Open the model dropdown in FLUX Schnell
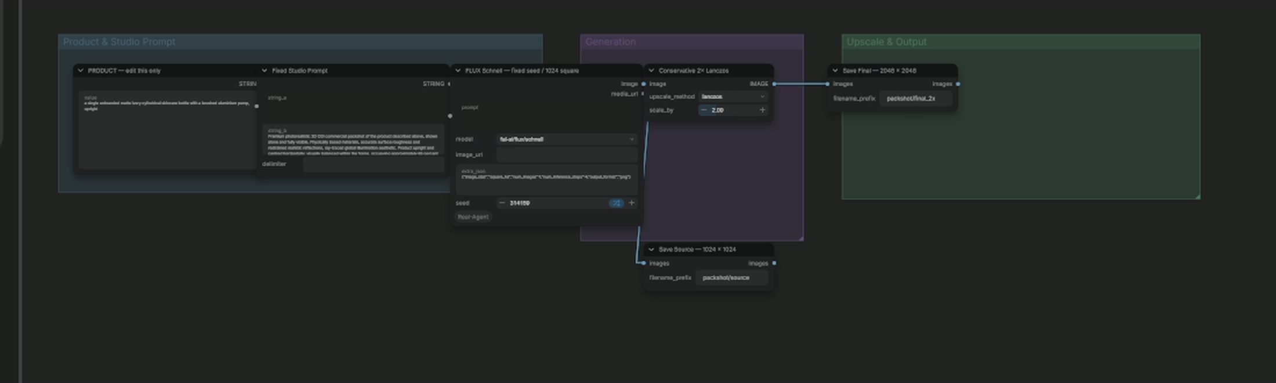1276x383 pixels. (567, 139)
